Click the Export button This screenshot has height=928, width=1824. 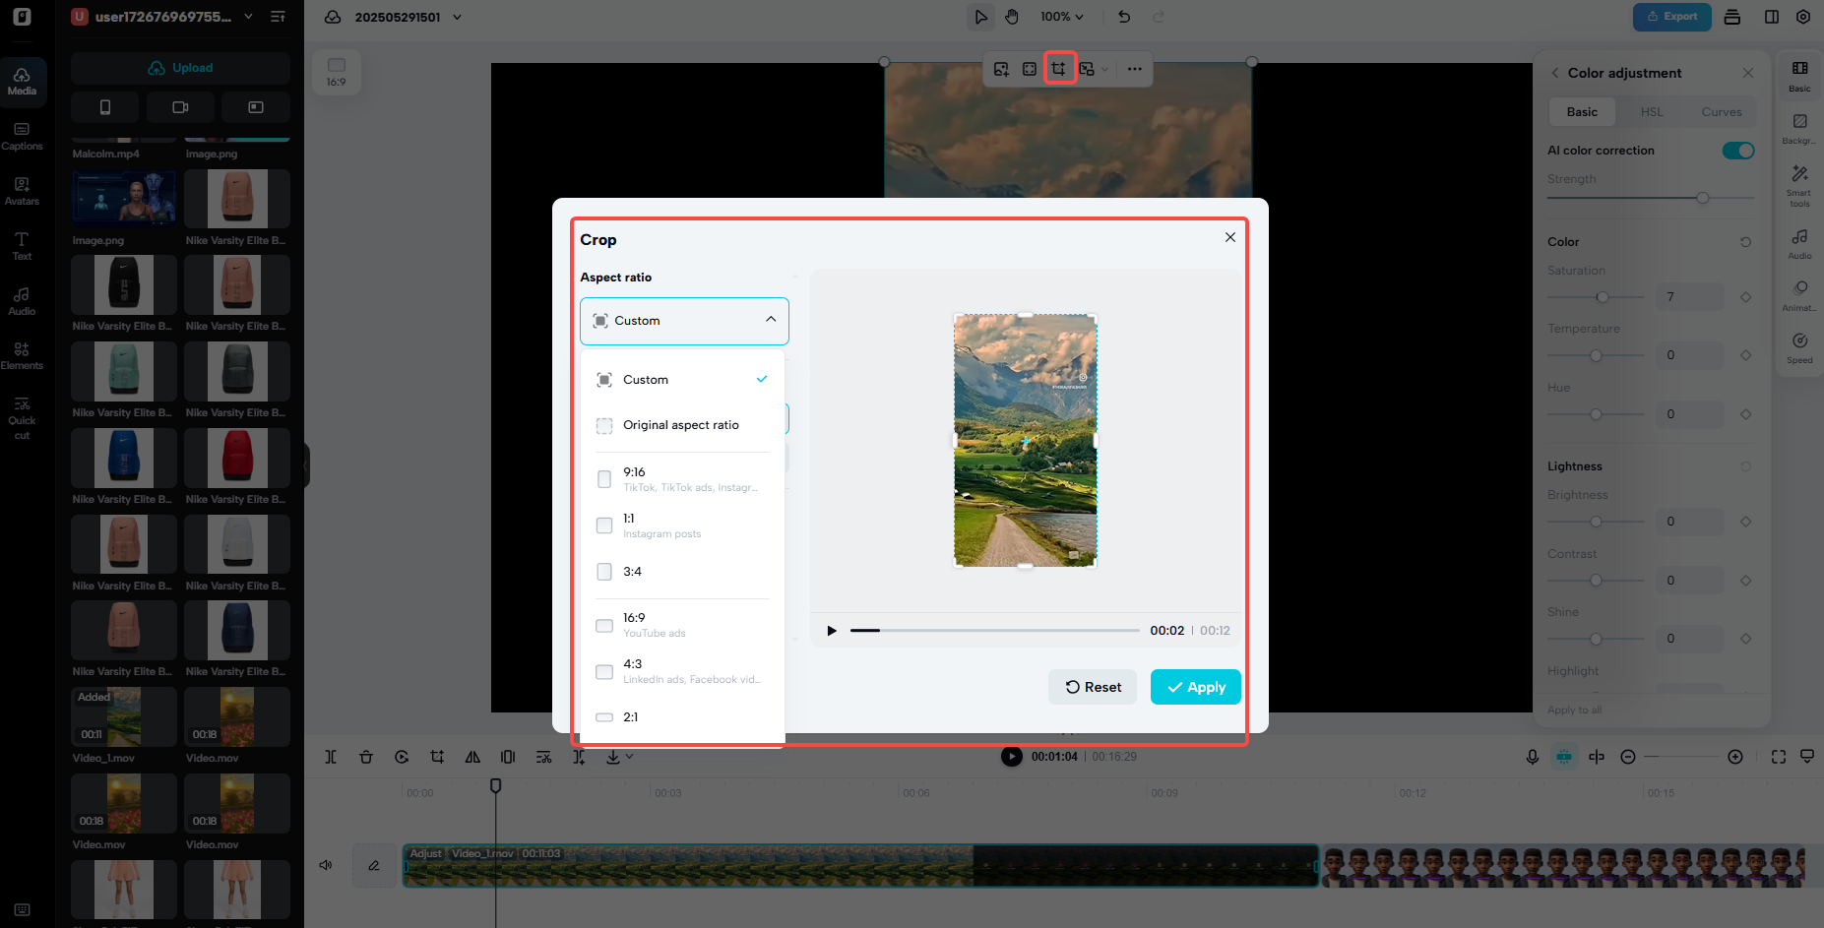1671,17
